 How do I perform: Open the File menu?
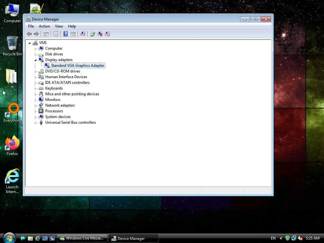tap(31, 26)
